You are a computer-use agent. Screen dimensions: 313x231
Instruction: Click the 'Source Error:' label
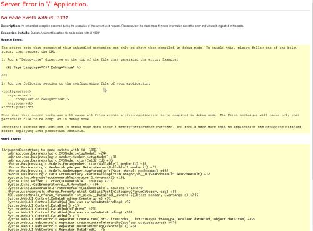pos(11,39)
